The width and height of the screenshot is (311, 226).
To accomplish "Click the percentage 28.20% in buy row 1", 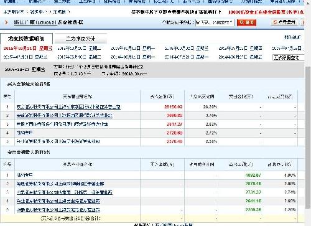I will (210, 107).
